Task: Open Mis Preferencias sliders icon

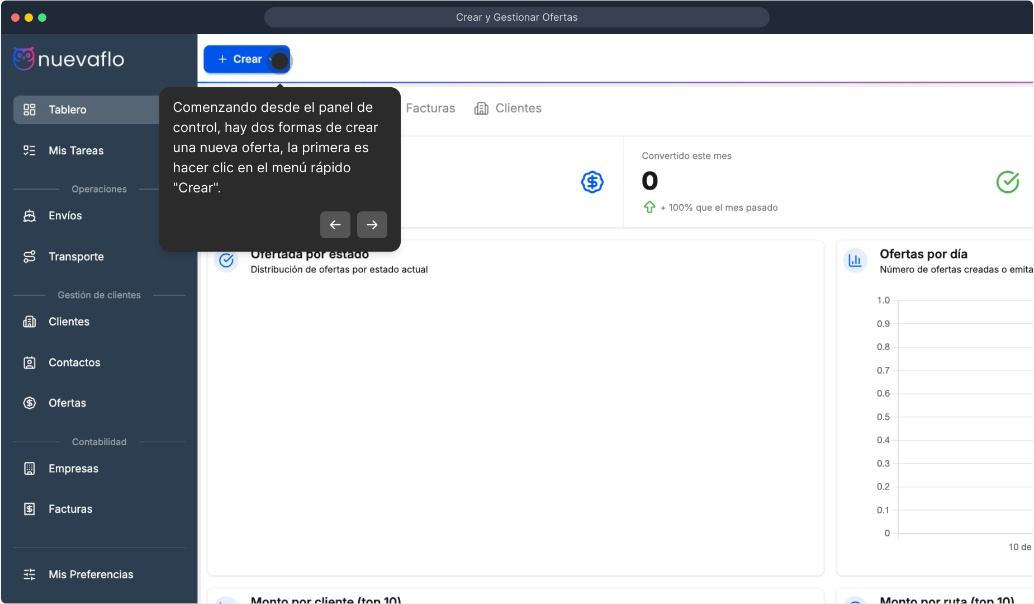Action: [30, 574]
